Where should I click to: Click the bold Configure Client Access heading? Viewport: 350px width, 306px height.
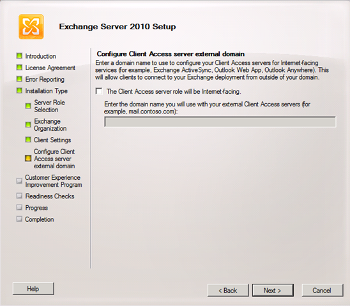click(171, 54)
